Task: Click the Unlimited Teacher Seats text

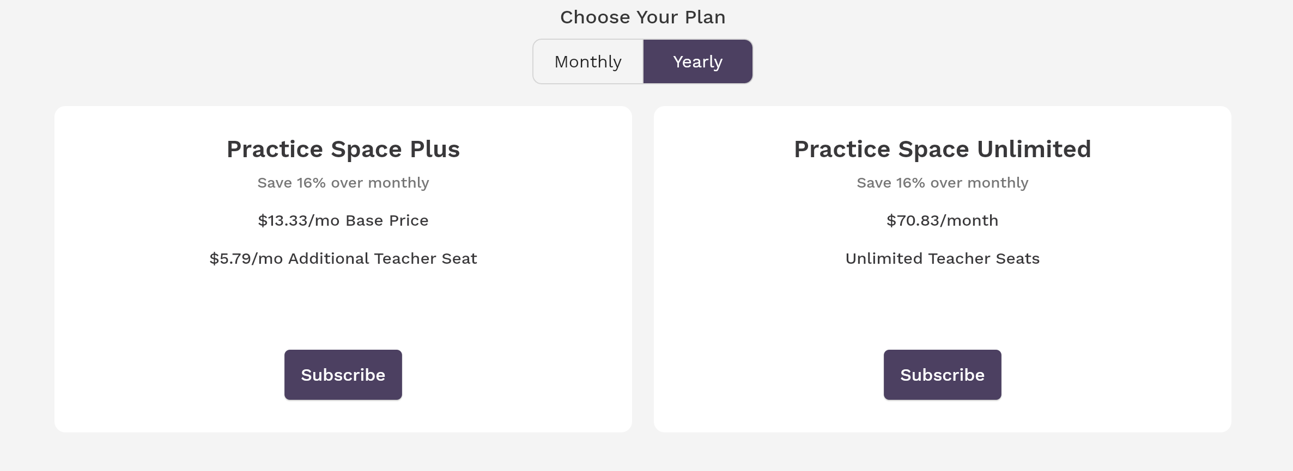Action: click(942, 258)
